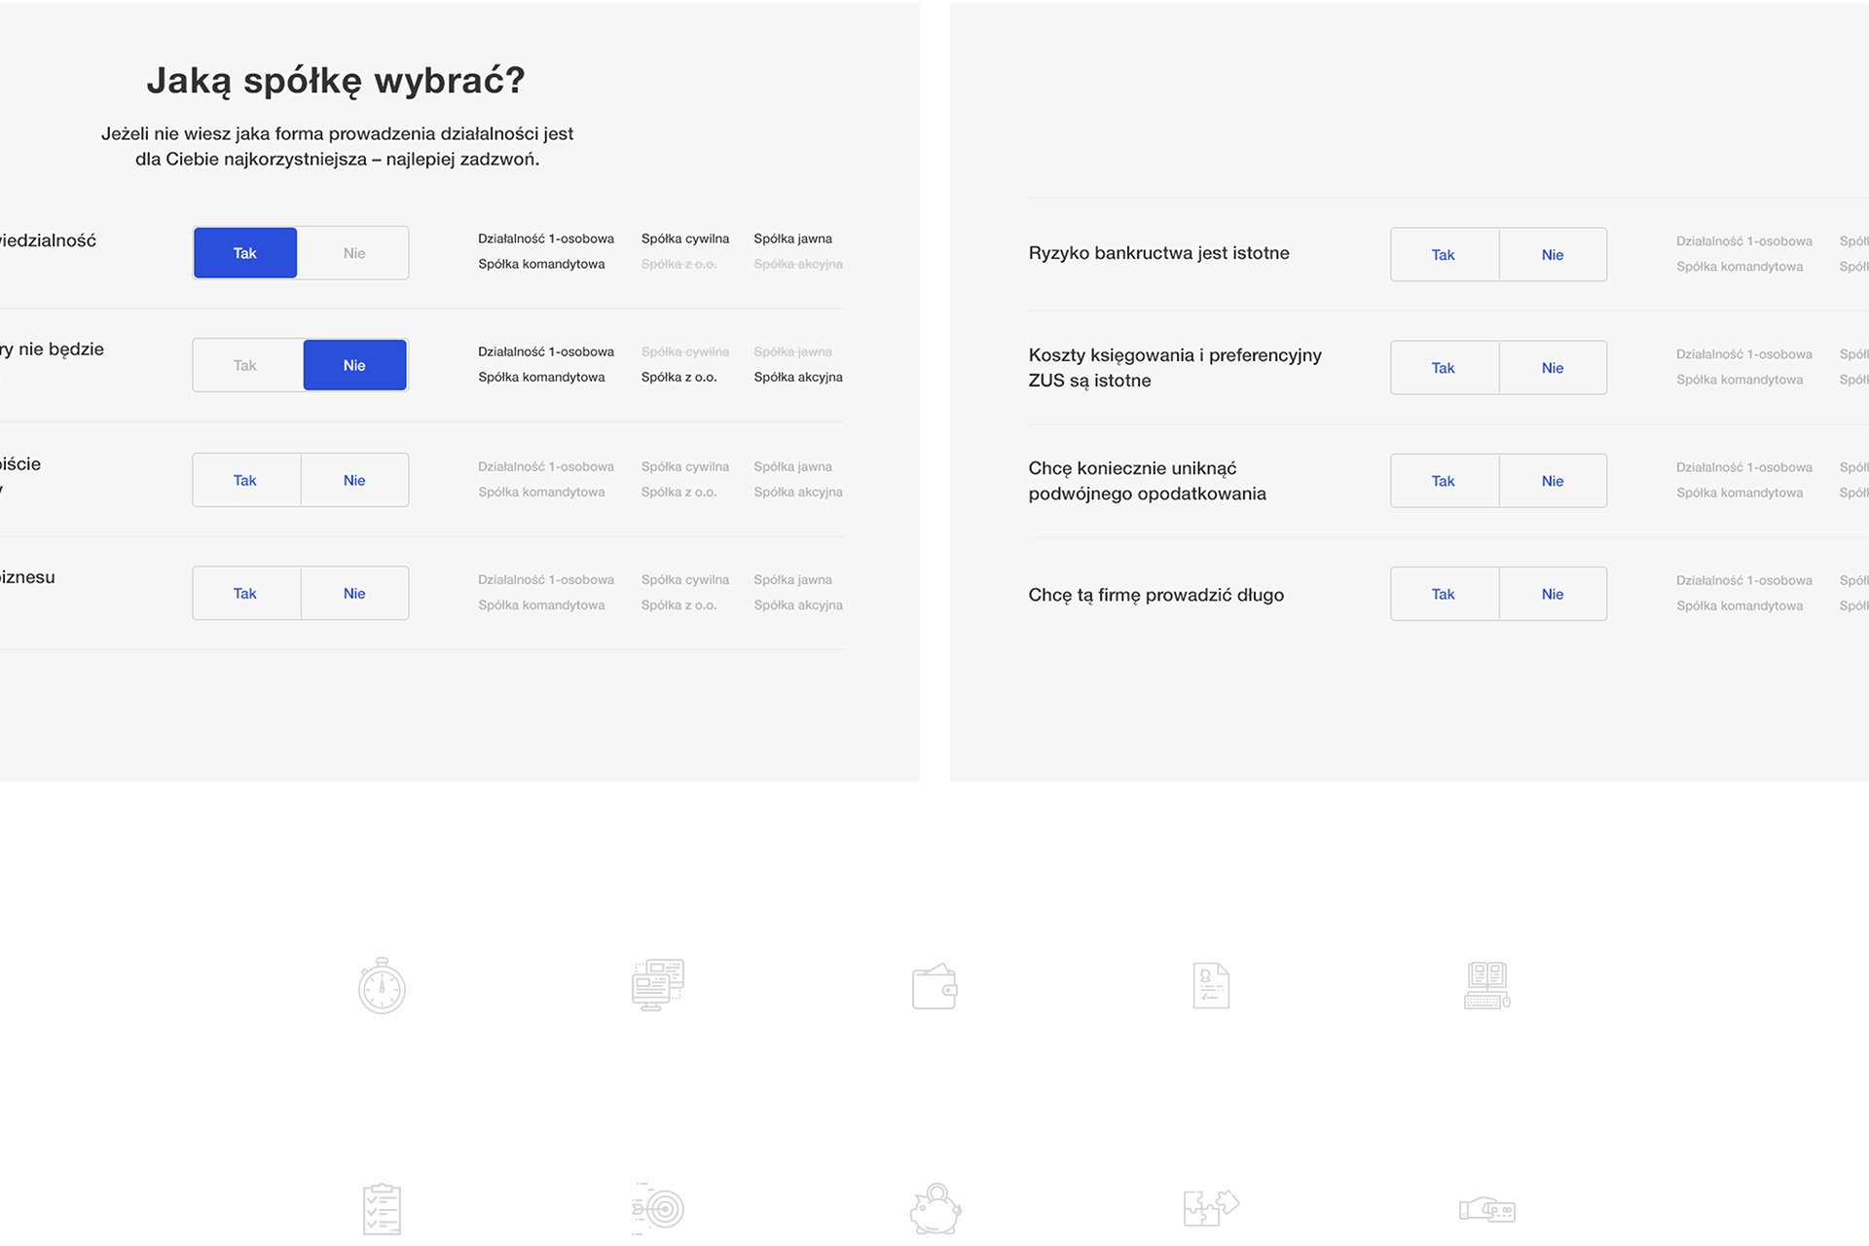1869x1246 pixels.
Task: Click the book and keyboard icon
Action: (1486, 985)
